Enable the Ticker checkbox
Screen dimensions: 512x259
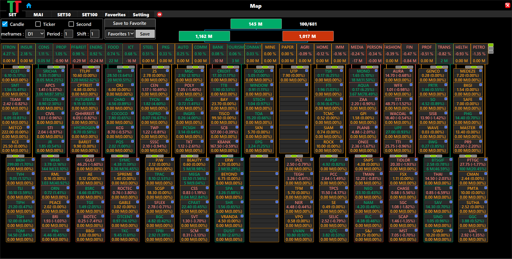(38, 24)
